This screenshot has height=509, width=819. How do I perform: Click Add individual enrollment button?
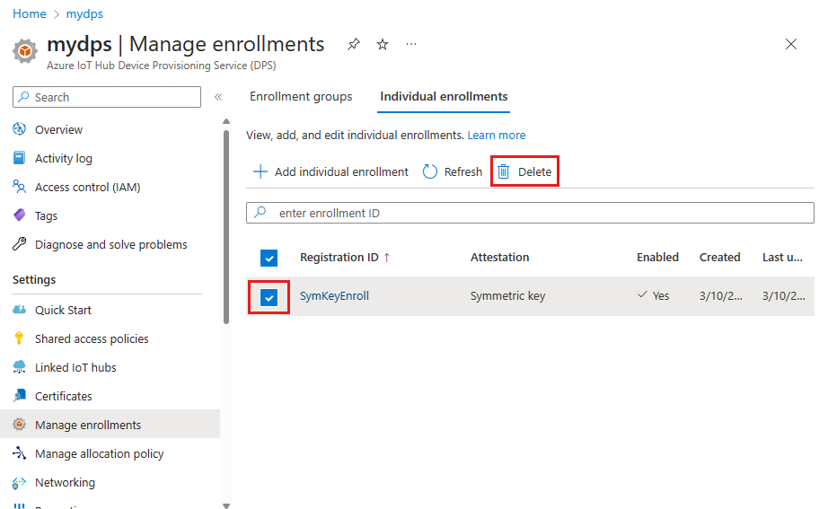[x=330, y=171]
